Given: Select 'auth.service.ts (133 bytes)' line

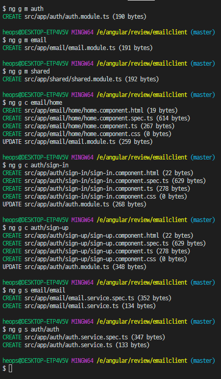Looking at the screenshot, I should coord(76,345).
